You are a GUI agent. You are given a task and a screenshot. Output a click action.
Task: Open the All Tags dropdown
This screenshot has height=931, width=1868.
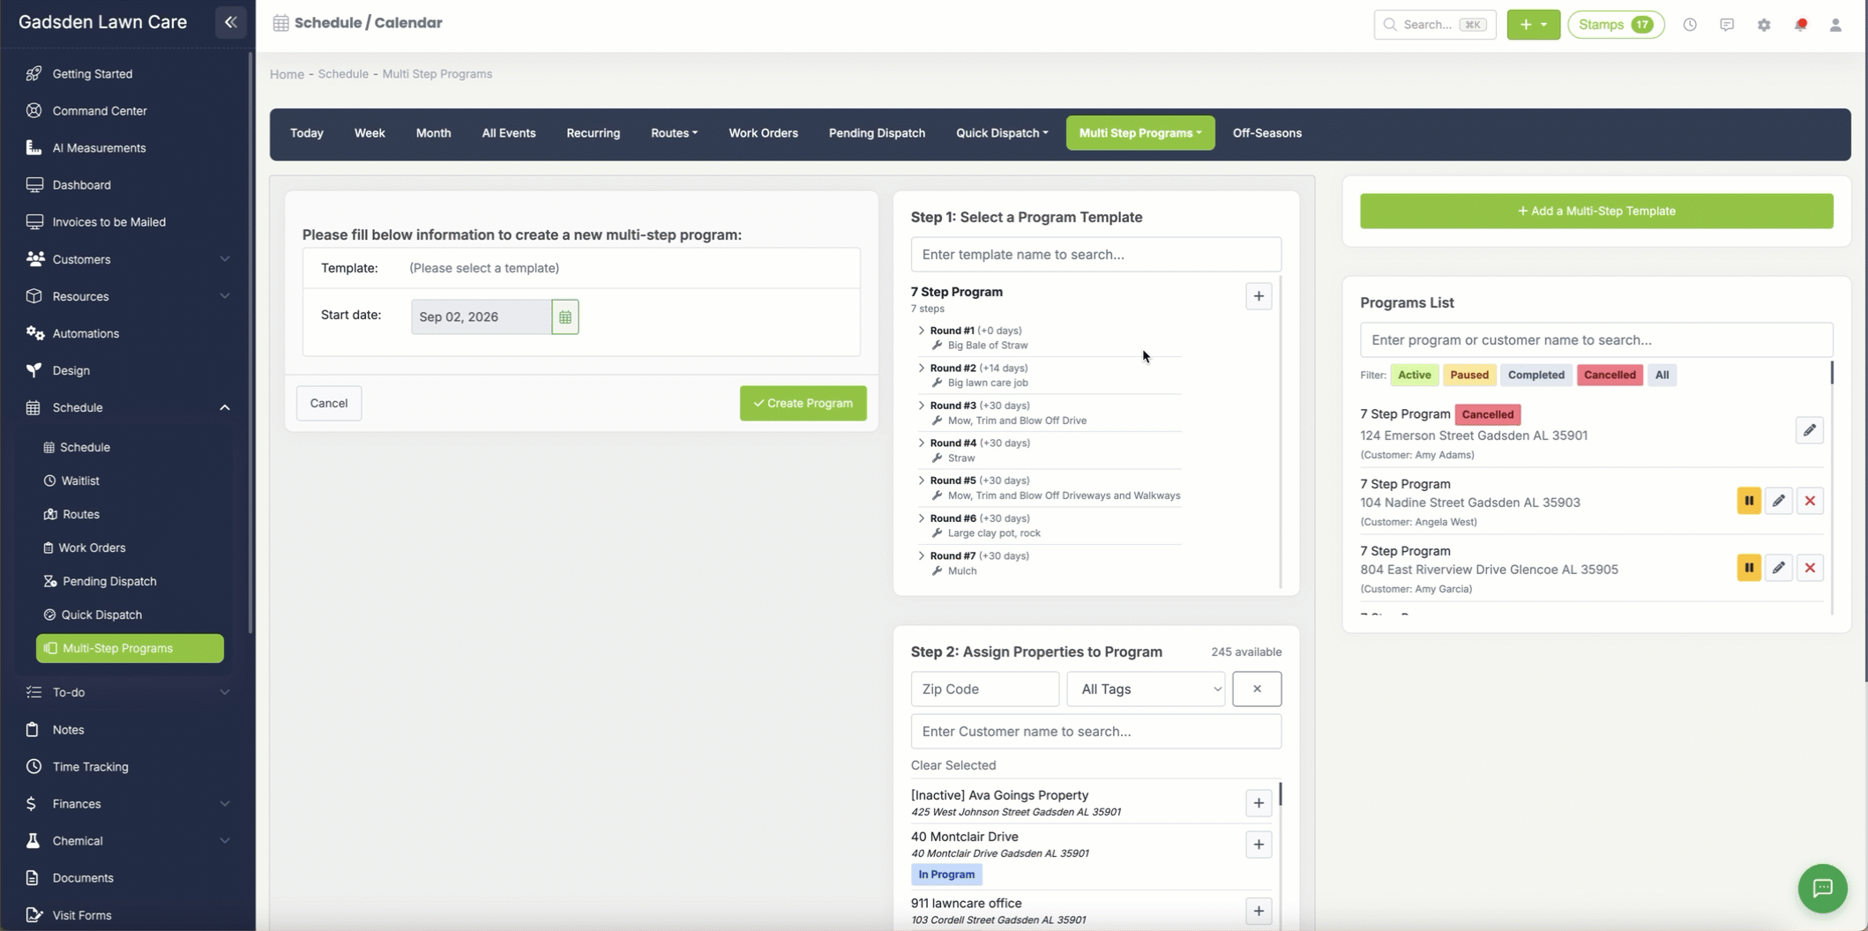[x=1146, y=689]
